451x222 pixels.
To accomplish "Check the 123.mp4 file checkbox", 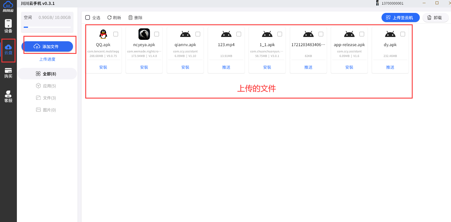I will click(239, 34).
